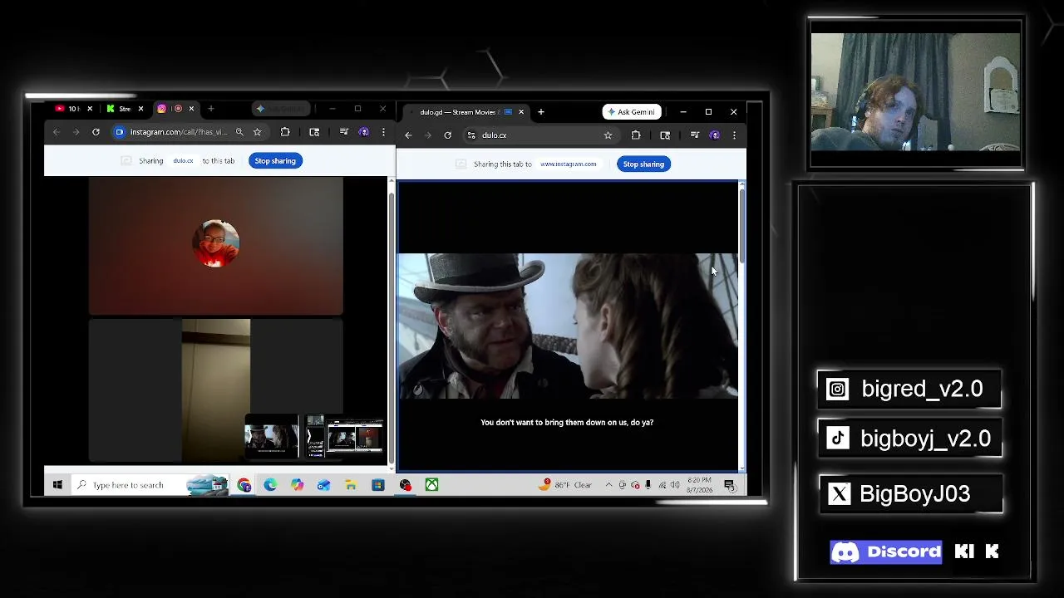Open the zoom magnifier in Instagram address bar

[x=239, y=132]
